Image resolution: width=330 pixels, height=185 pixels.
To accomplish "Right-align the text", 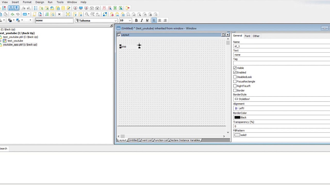I will (165, 21).
